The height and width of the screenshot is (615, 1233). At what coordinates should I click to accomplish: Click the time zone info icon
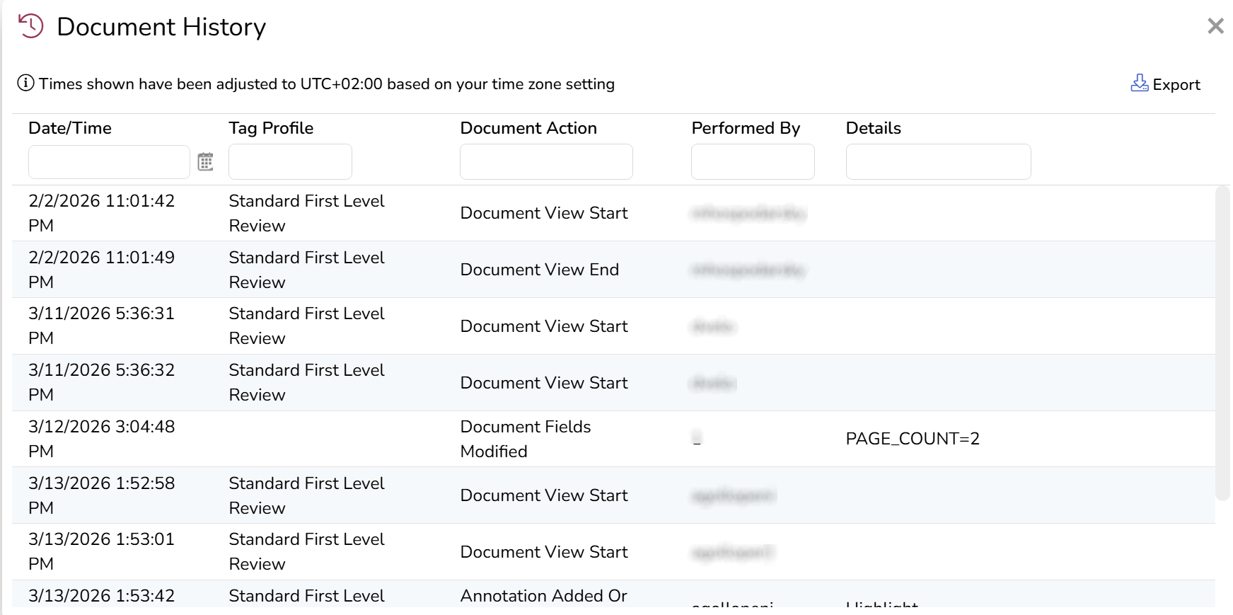point(25,84)
